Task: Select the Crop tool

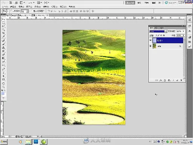Action: point(3,33)
